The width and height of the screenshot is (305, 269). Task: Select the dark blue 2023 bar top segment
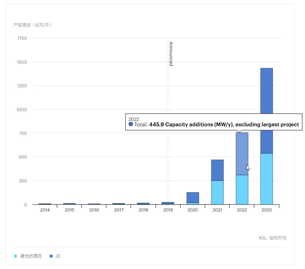(266, 92)
